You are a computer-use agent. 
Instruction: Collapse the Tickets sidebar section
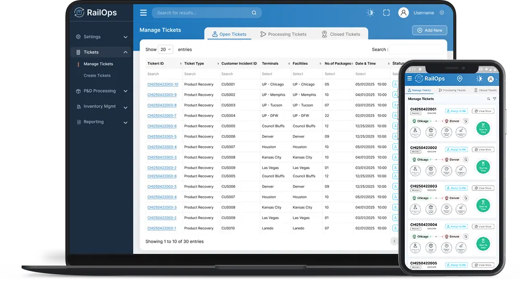pos(125,52)
